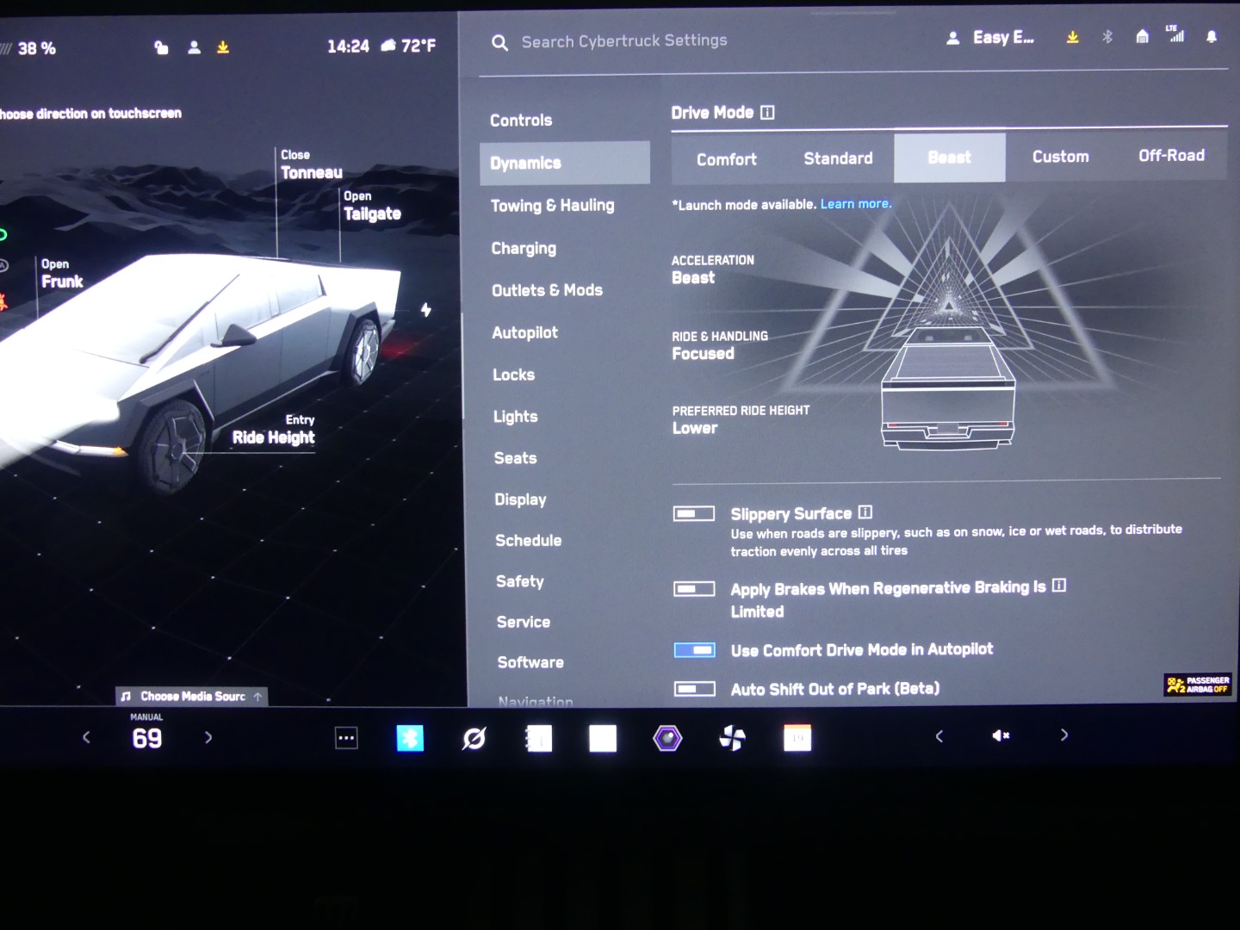Open the all apps launcher (three dots)

point(346,738)
